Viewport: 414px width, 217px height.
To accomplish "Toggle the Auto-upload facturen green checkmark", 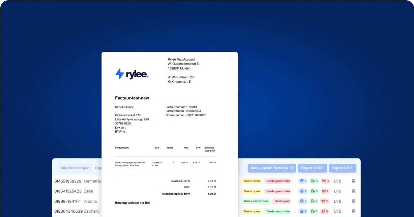I will (292, 168).
